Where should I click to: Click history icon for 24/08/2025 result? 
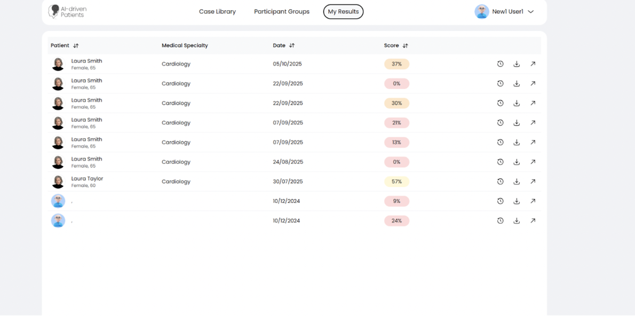coord(500,162)
